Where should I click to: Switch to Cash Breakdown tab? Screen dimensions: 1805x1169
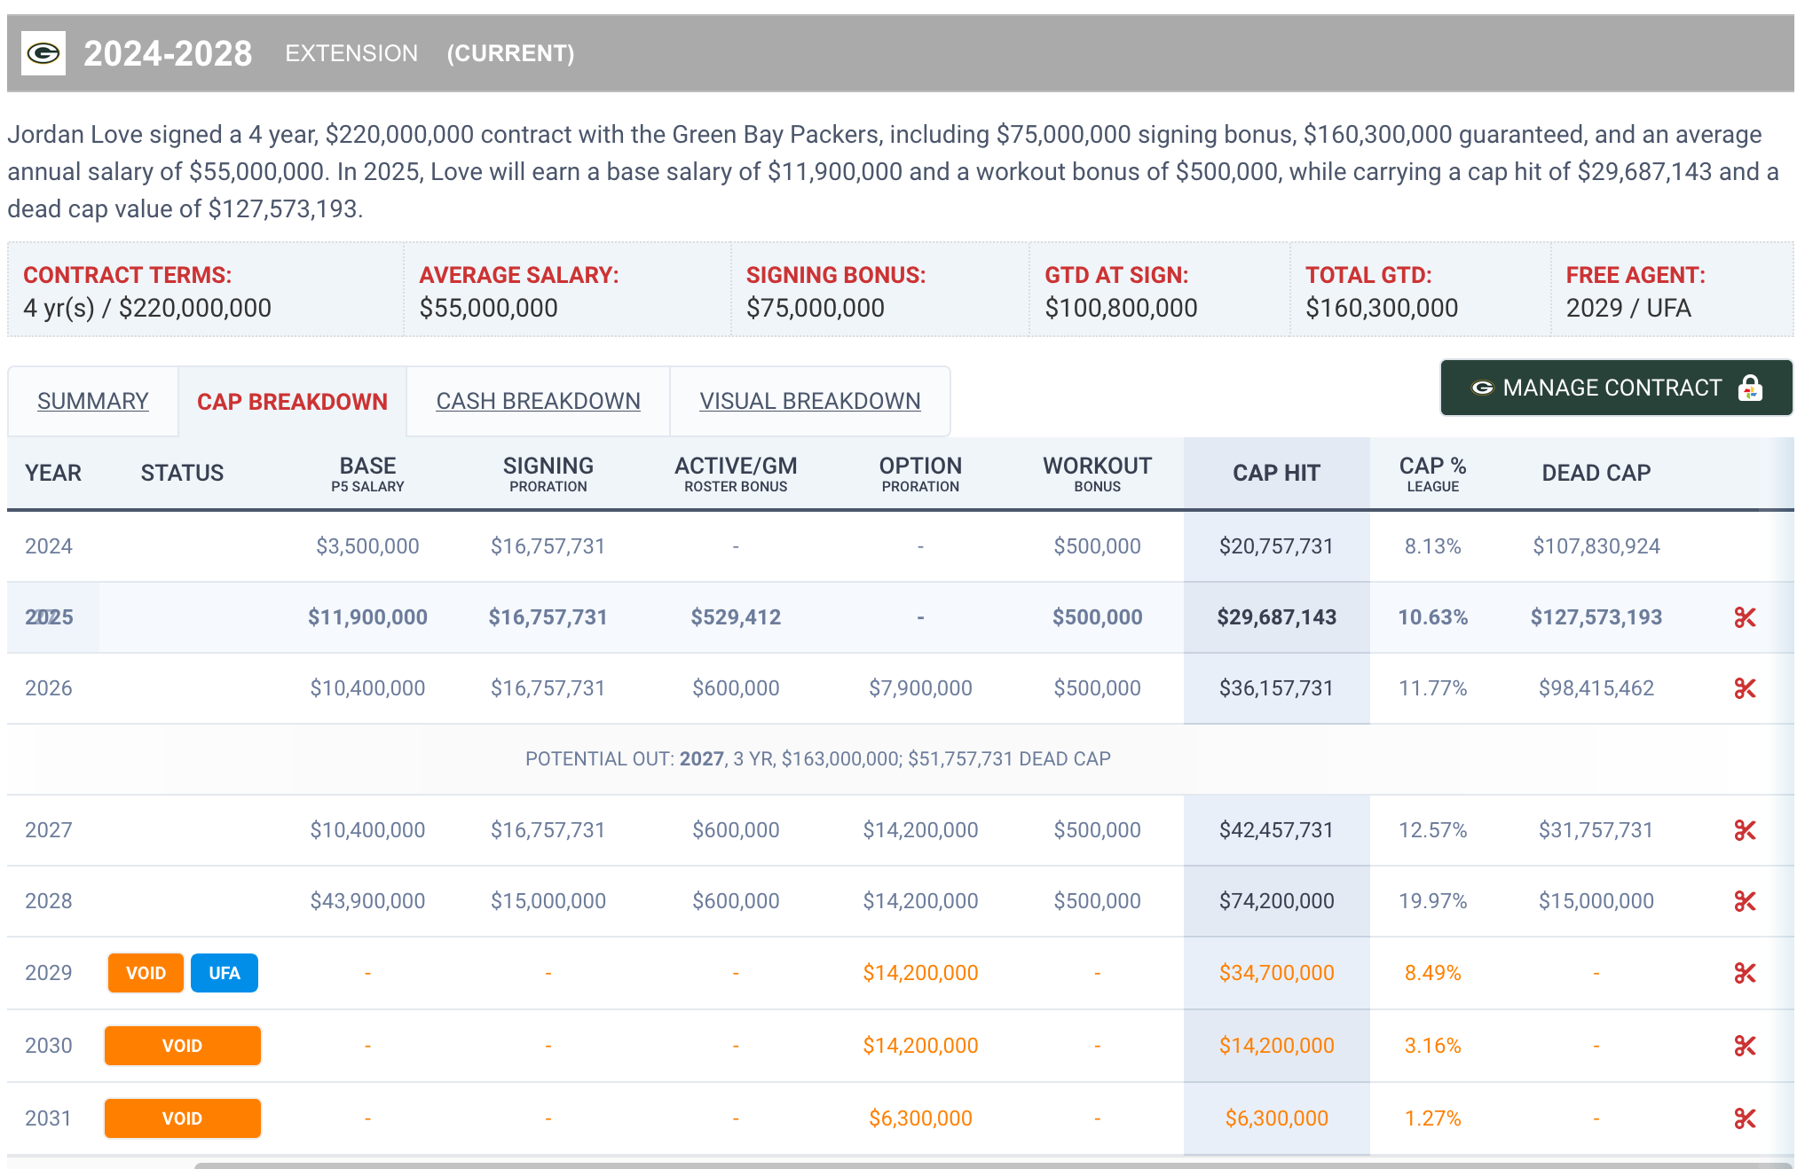coord(538,401)
